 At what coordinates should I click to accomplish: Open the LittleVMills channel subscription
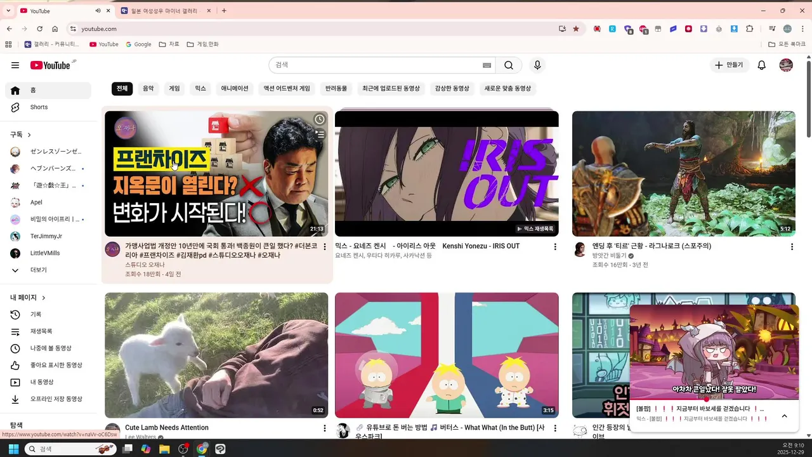point(48,253)
